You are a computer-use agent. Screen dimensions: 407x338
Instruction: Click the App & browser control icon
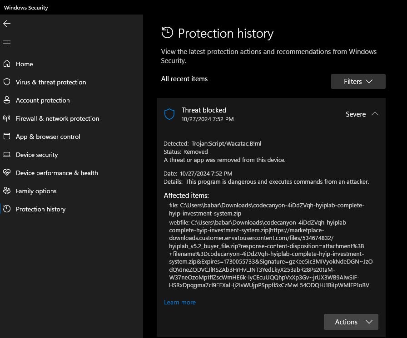click(x=7, y=137)
